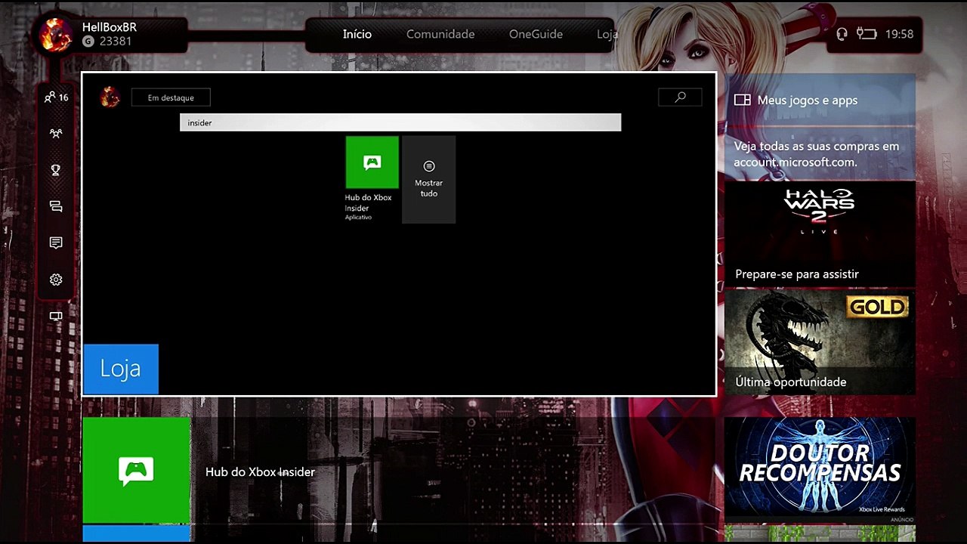Open the HellBoxBR profile avatar
The height and width of the screenshot is (544, 967).
[x=56, y=34]
